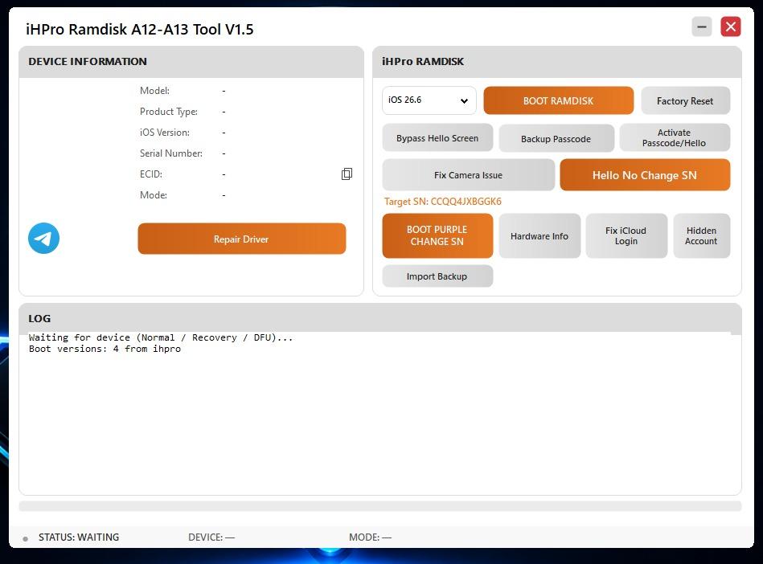Click STATUS: WAITING in the status bar
The width and height of the screenshot is (763, 564).
[79, 537]
